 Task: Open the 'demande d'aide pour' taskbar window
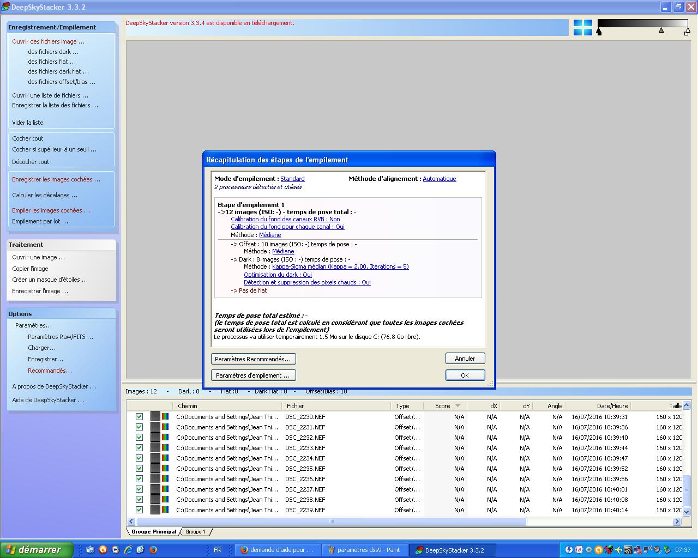(x=278, y=550)
